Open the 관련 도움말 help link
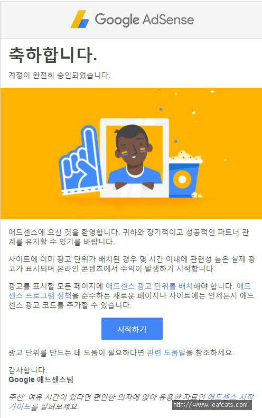262x418 pixels. click(x=166, y=352)
